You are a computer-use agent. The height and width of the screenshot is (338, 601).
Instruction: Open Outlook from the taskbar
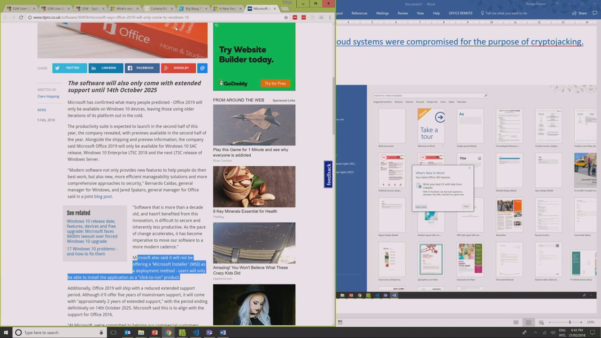coord(127,332)
